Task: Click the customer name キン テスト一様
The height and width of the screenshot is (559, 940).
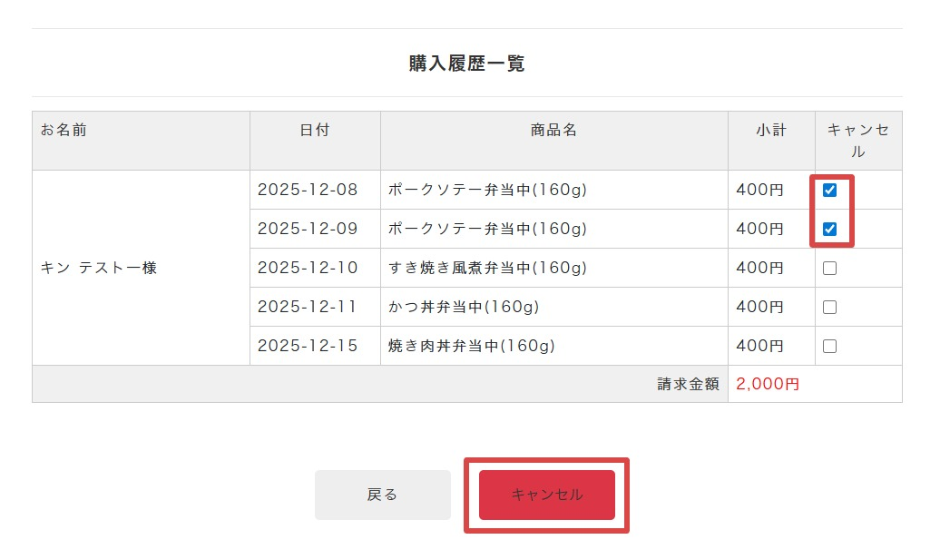Action: click(x=99, y=269)
